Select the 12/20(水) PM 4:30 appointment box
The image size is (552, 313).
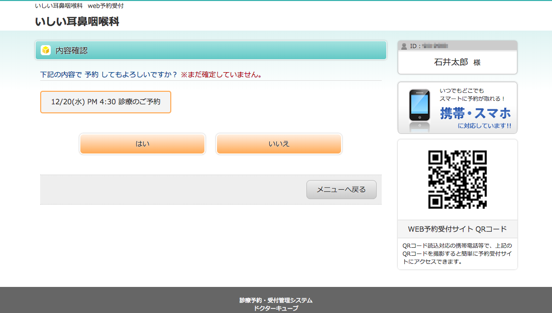105,102
